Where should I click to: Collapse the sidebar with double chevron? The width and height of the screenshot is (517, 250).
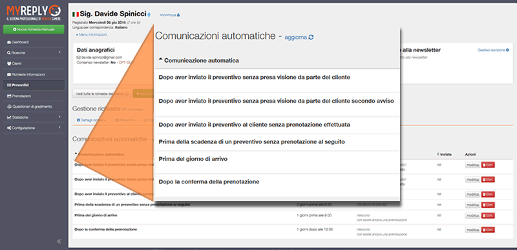(x=59, y=241)
